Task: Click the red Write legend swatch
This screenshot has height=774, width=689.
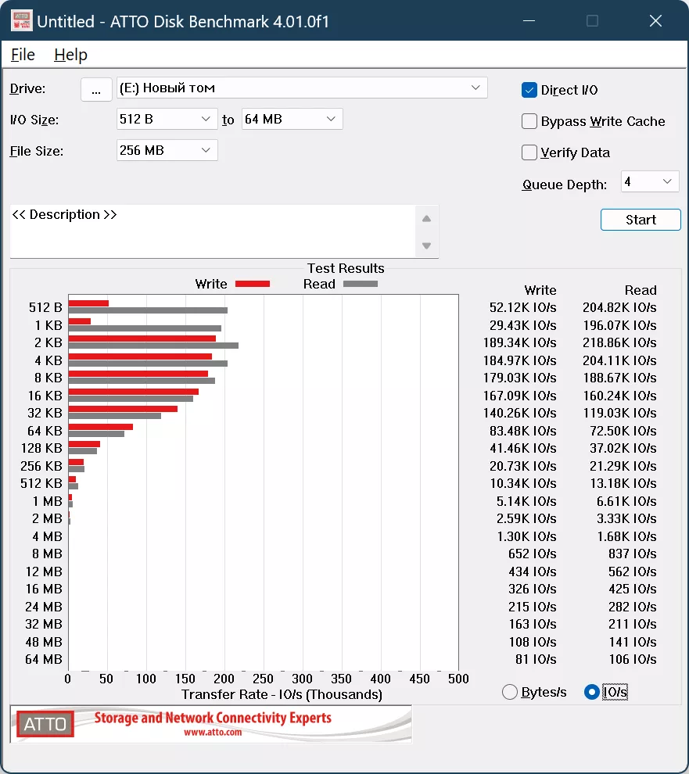Action: click(253, 284)
